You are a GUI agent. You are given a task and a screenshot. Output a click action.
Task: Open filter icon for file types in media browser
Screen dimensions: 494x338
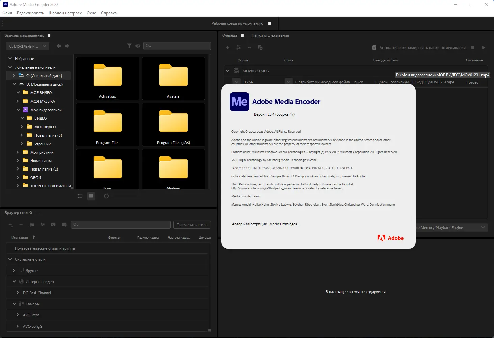[x=129, y=46]
